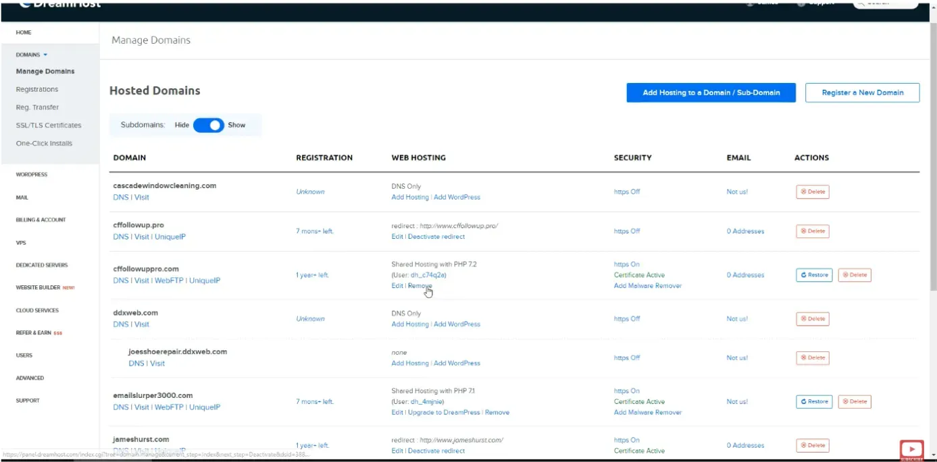Click Add Hosting for ddxweb.com
937x462 pixels.
[x=410, y=324]
